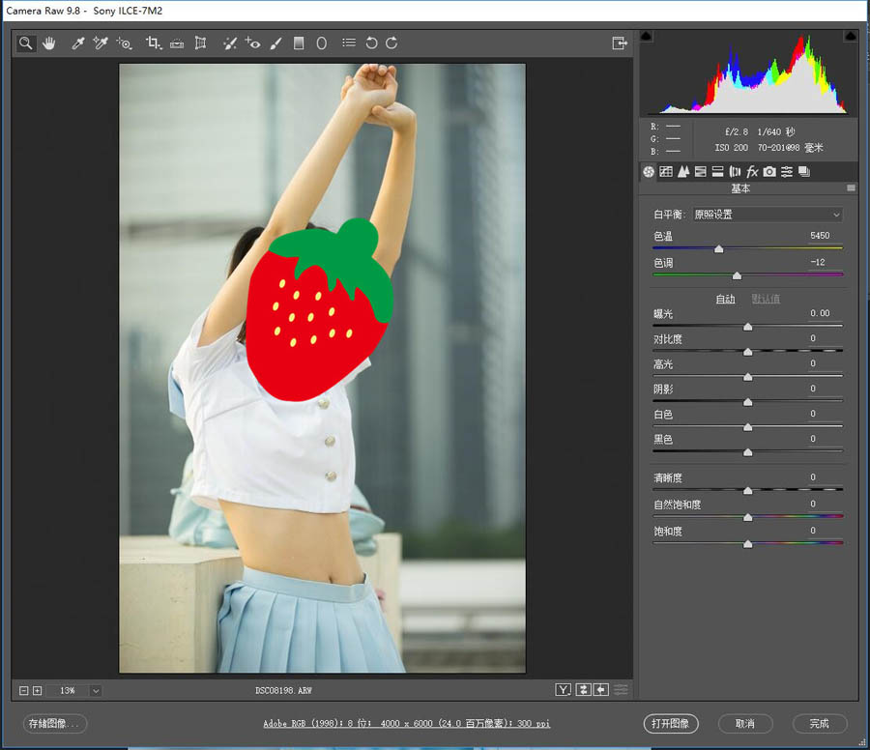Viewport: 870px width, 750px height.
Task: Switch to the Effects fx panel tab
Action: pos(752,172)
